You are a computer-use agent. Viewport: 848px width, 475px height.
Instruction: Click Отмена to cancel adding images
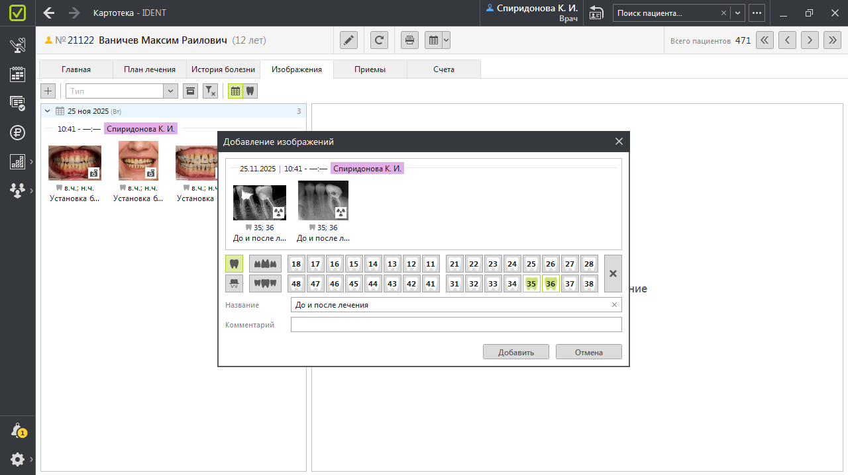pyautogui.click(x=588, y=352)
